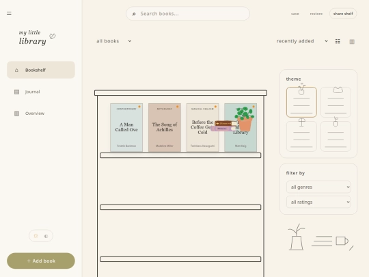Click the my little library title
The height and width of the screenshot is (277, 369).
pos(32,37)
